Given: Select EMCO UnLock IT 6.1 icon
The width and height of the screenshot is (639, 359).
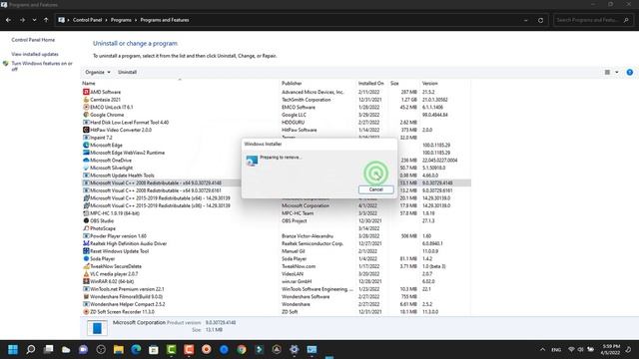Looking at the screenshot, I should [x=86, y=107].
